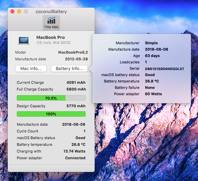The width and height of the screenshot is (198, 181).
Task: Select the This Mac tab
Action: tap(51, 23)
